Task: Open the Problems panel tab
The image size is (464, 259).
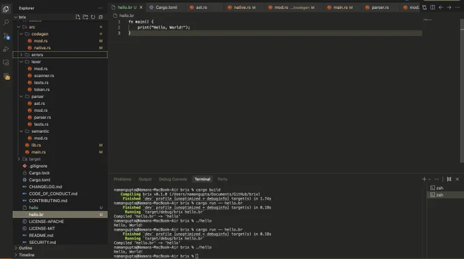Action: [x=122, y=179]
